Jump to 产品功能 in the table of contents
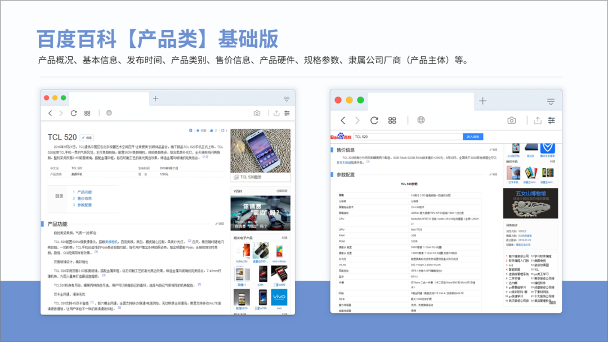This screenshot has height=342, width=608. point(84,192)
